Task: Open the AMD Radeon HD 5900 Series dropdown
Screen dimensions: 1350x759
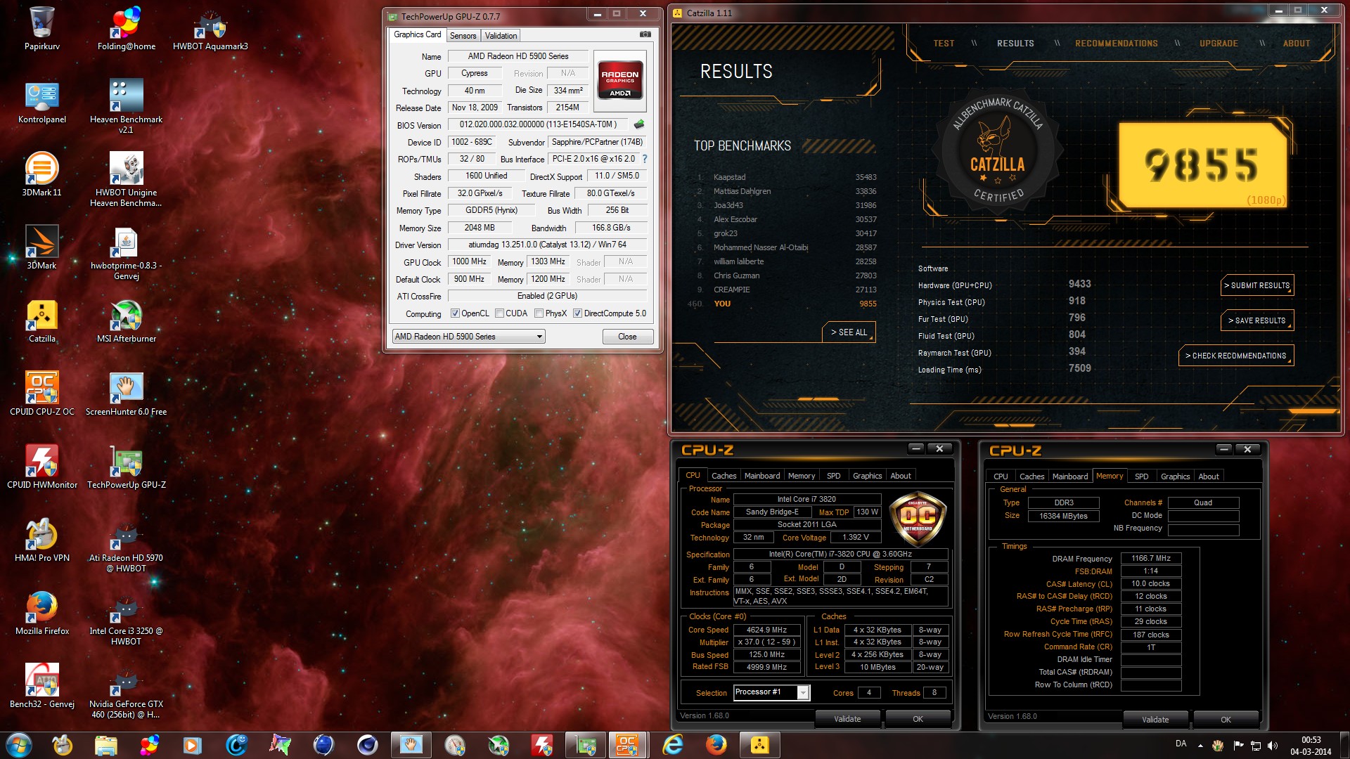Action: [x=468, y=337]
